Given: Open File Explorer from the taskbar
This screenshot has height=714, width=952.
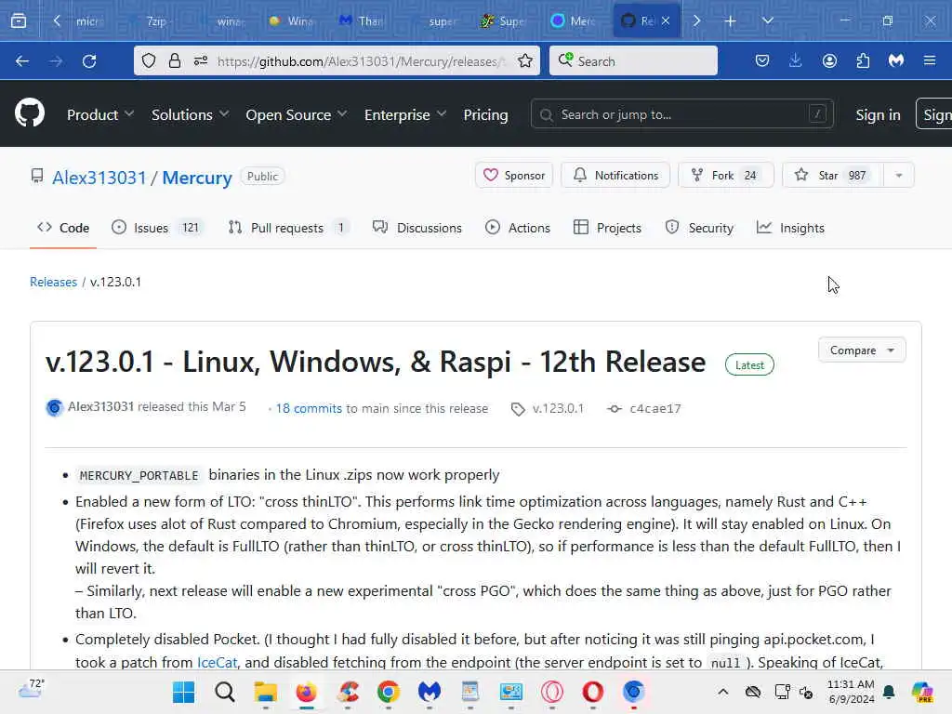Looking at the screenshot, I should tap(265, 692).
